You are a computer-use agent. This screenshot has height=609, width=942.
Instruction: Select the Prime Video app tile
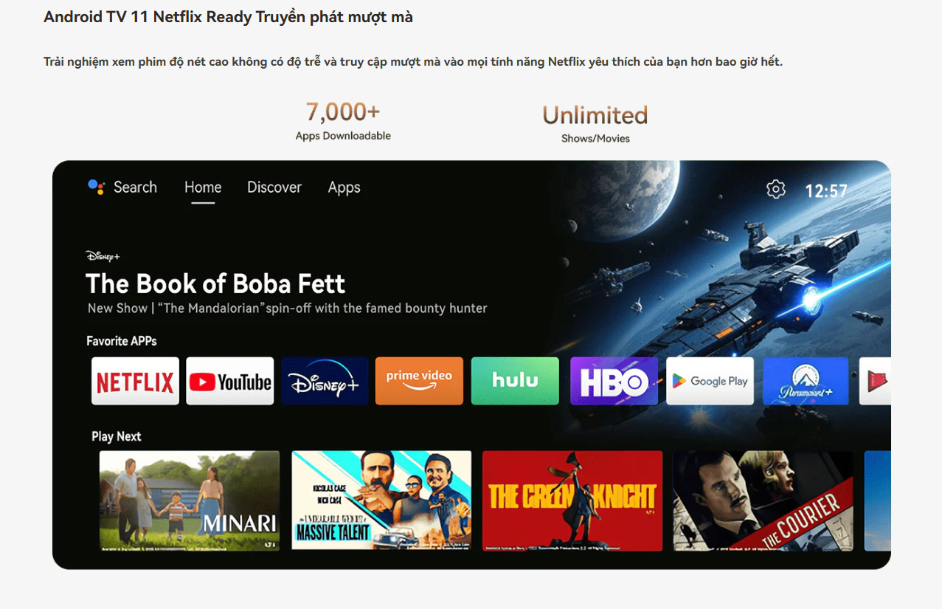coord(419,381)
